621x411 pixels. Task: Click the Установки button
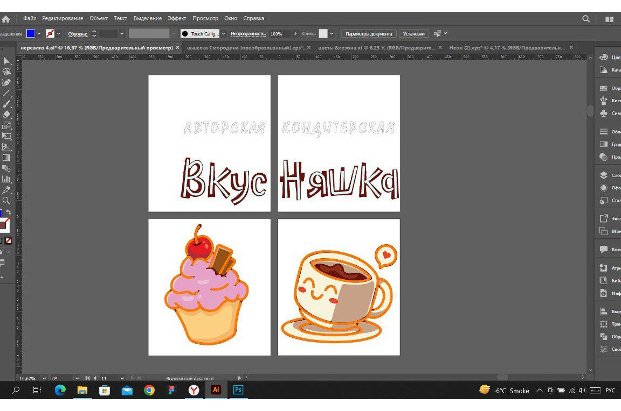click(x=414, y=33)
